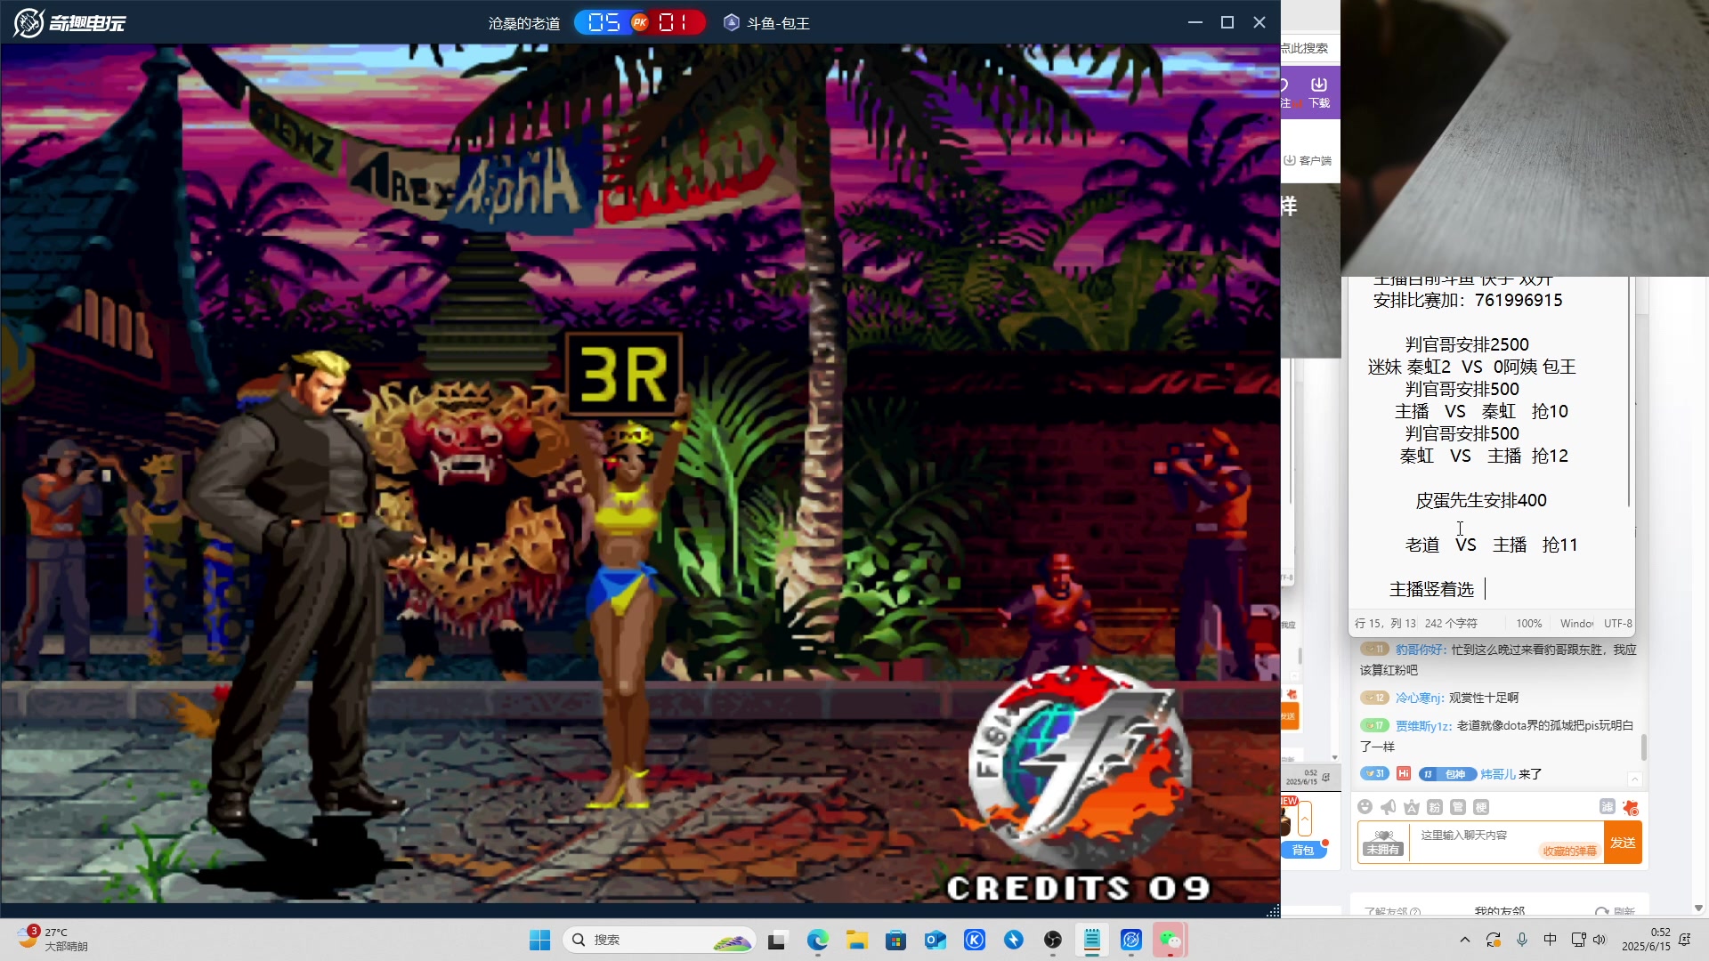
Task: Click username 冷心寒nj in chat
Action: click(1420, 699)
